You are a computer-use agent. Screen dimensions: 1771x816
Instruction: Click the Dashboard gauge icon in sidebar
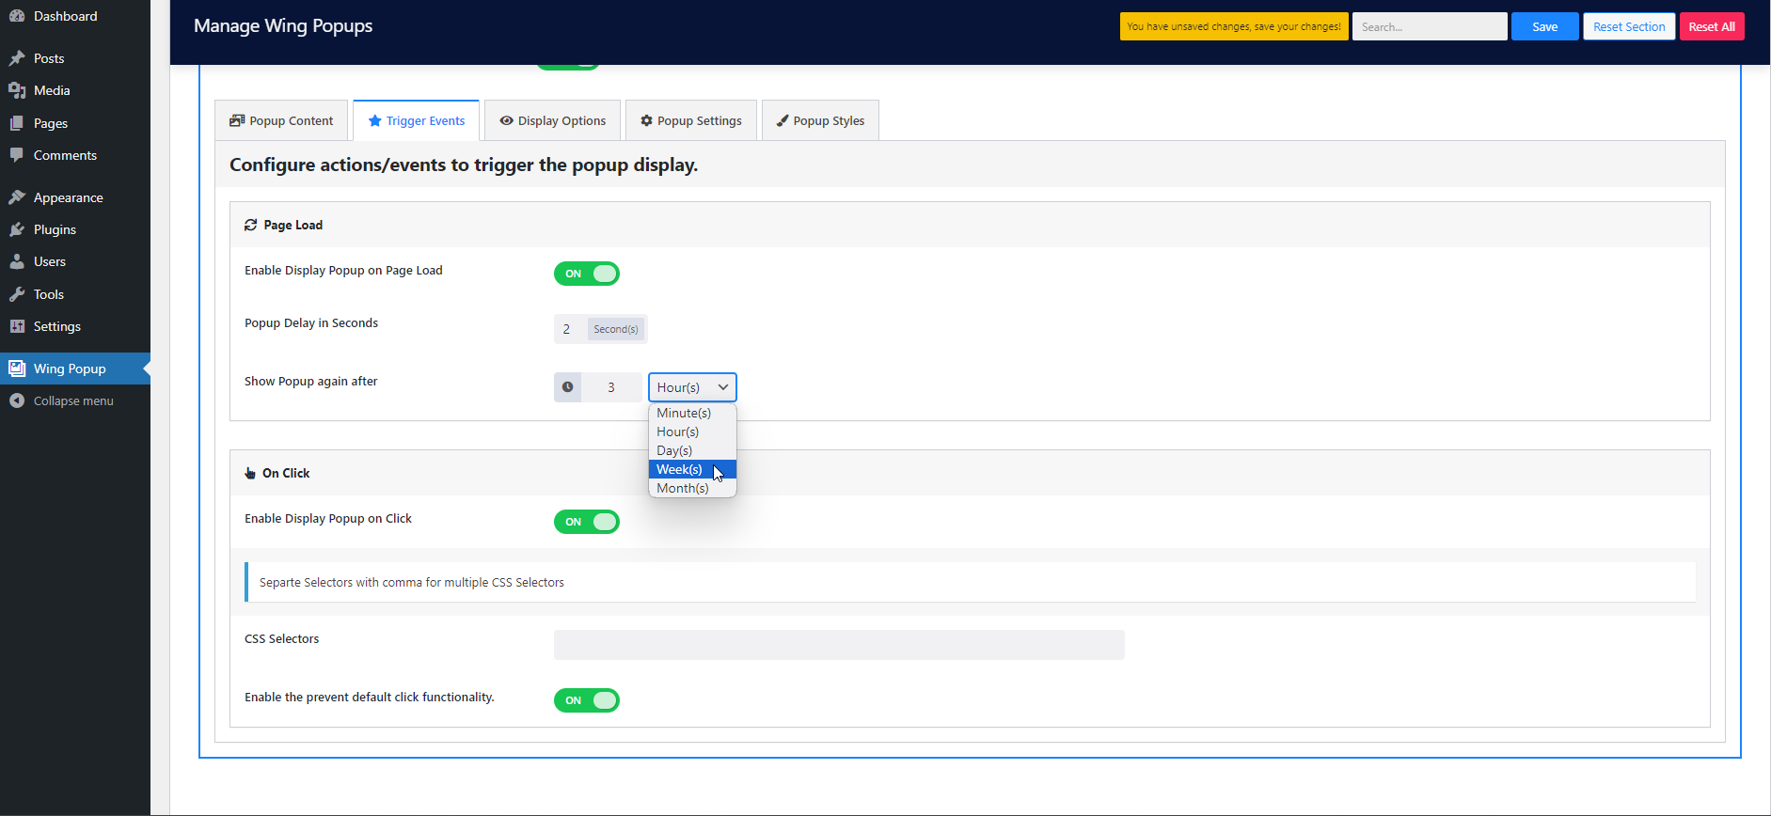(17, 16)
